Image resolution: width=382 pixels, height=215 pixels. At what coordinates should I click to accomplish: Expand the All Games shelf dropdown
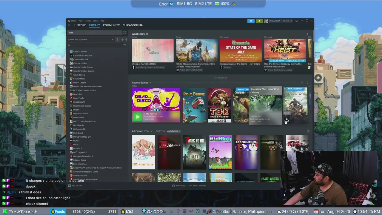pos(151,131)
